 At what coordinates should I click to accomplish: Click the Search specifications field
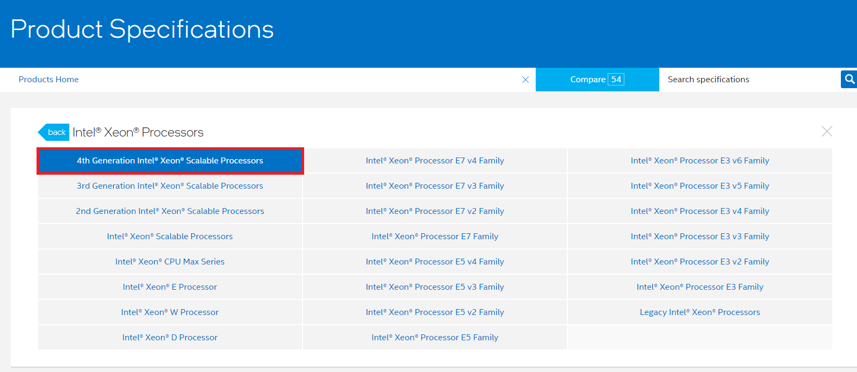(750, 80)
